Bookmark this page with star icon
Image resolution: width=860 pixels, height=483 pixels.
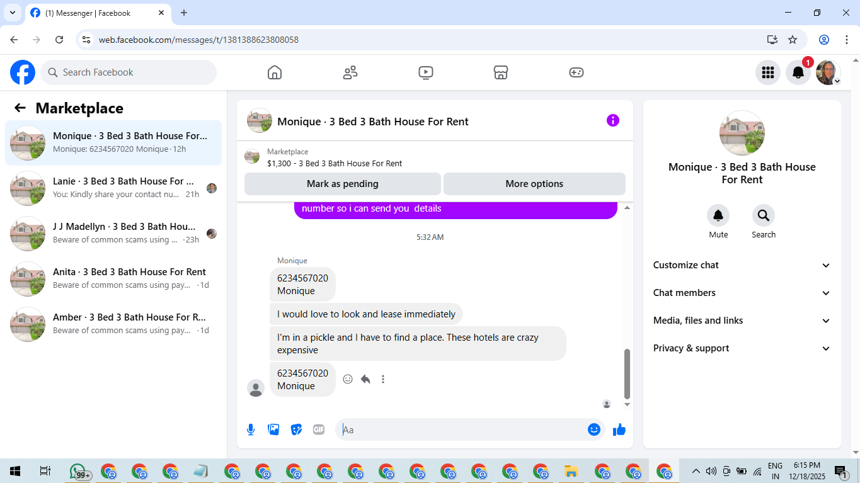pos(793,40)
